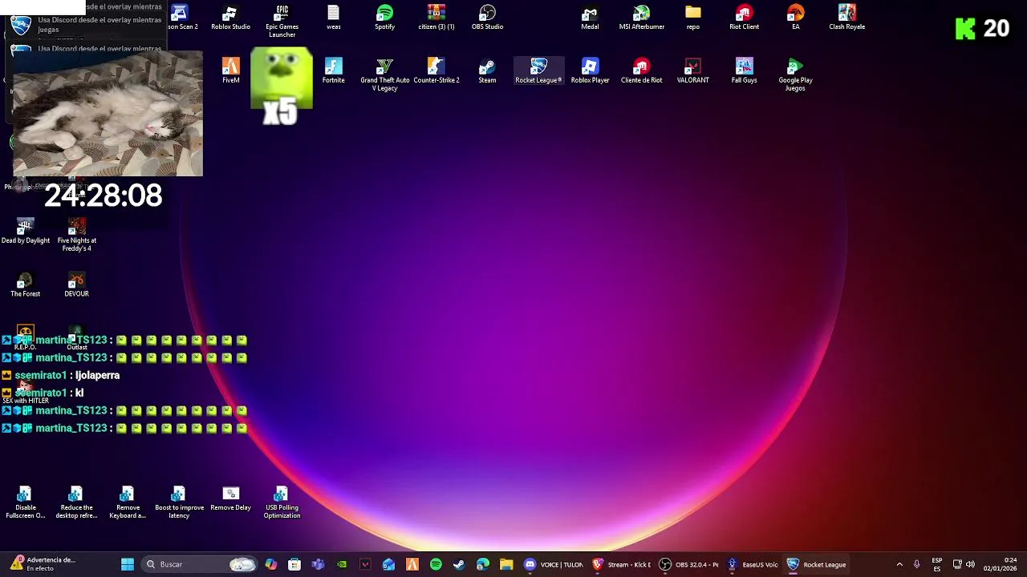The width and height of the screenshot is (1027, 577).
Task: Open Microsoft Store from the taskbar
Action: coord(294,564)
